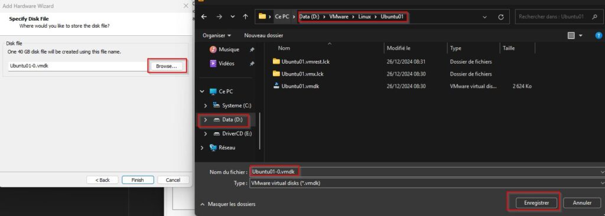605x216 pixels.
Task: Click Ubuntu01.vmx.lck folder icon
Action: [x=277, y=73]
